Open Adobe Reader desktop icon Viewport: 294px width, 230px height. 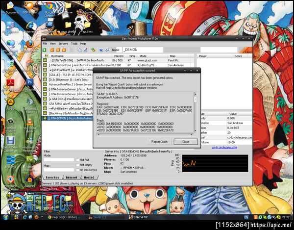tap(10, 85)
